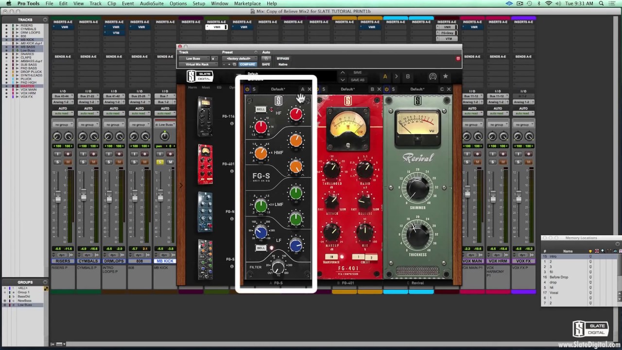The height and width of the screenshot is (350, 622).
Task: Click the red FG-401 thumbnail in module browser
Action: click(x=205, y=164)
